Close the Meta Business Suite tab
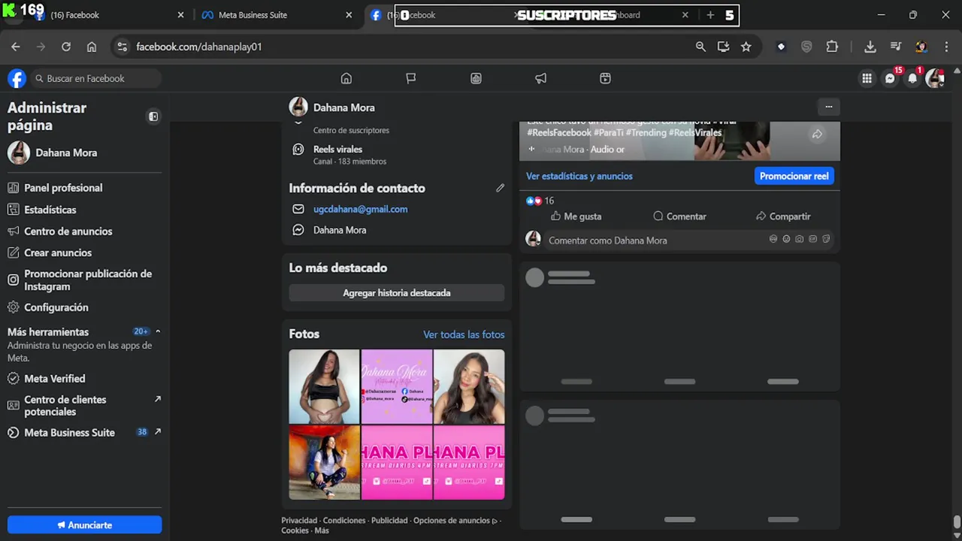The width and height of the screenshot is (962, 541). (349, 15)
